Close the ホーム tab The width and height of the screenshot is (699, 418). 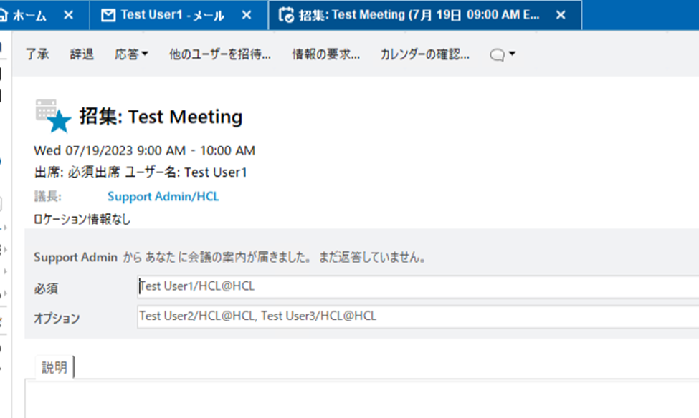click(x=68, y=15)
